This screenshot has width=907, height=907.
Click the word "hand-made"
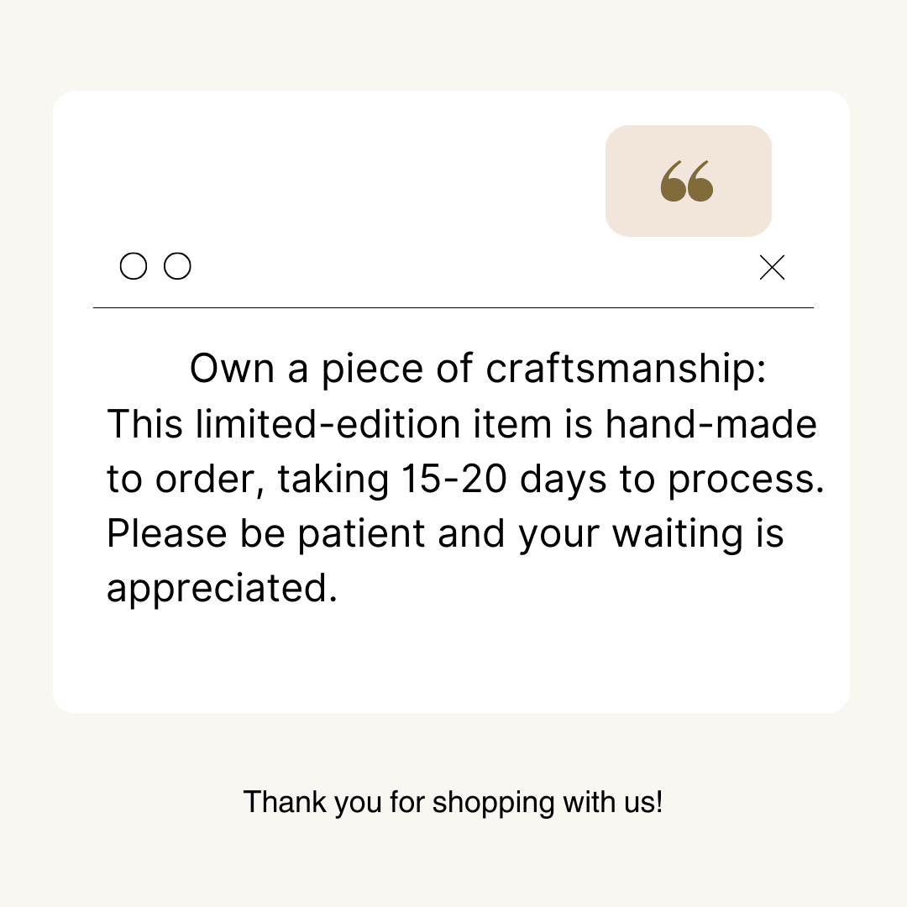[x=710, y=424]
